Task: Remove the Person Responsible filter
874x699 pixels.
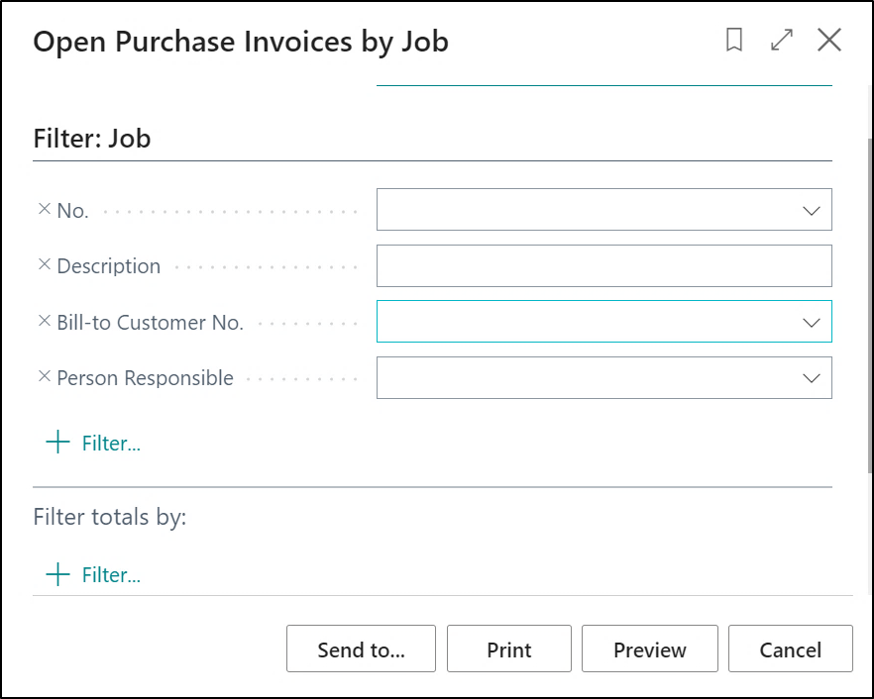Action: 44,377
